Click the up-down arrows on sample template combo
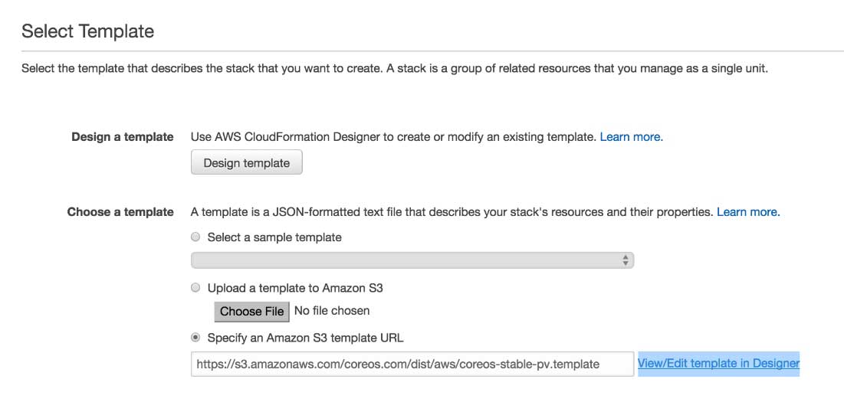The width and height of the screenshot is (844, 402). pos(626,260)
